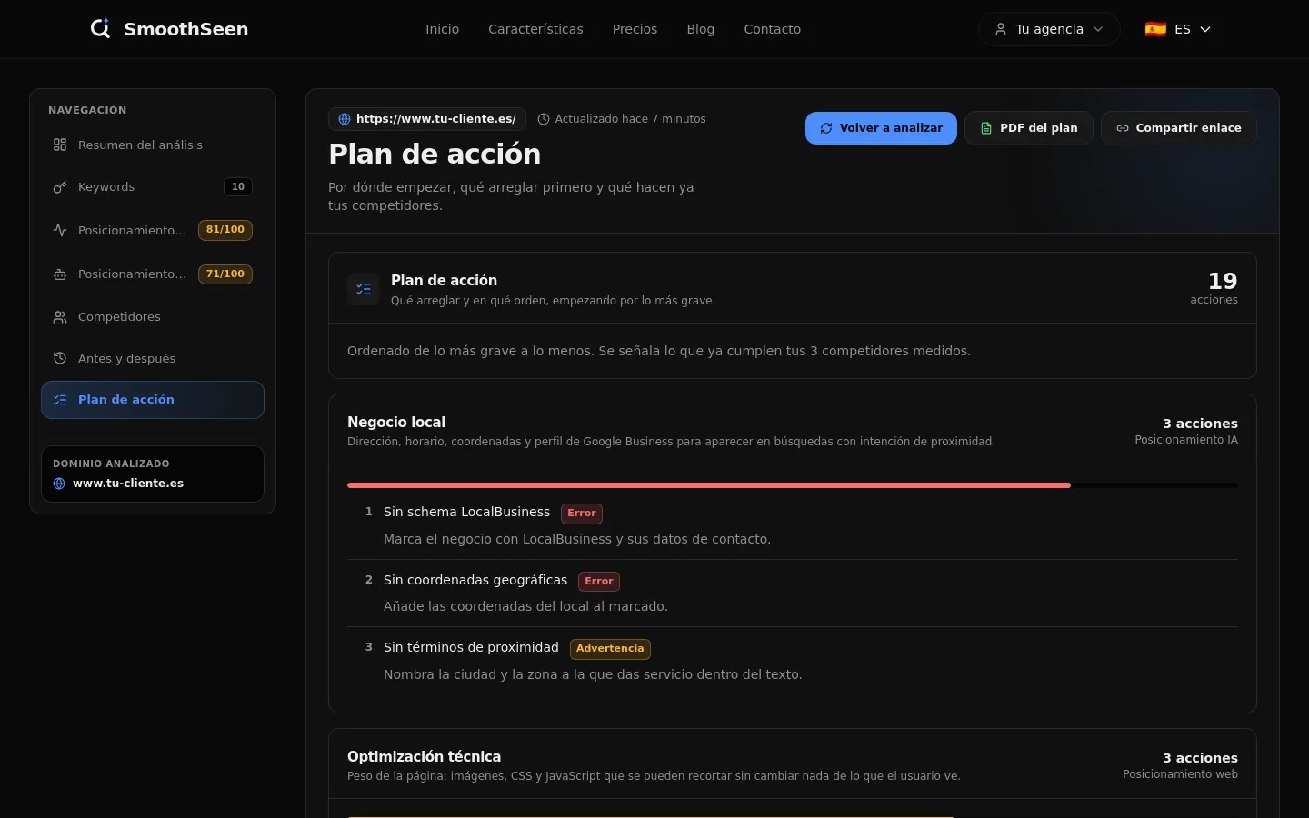The width and height of the screenshot is (1309, 818).
Task: Open Competidores in sidebar
Action: (153, 316)
